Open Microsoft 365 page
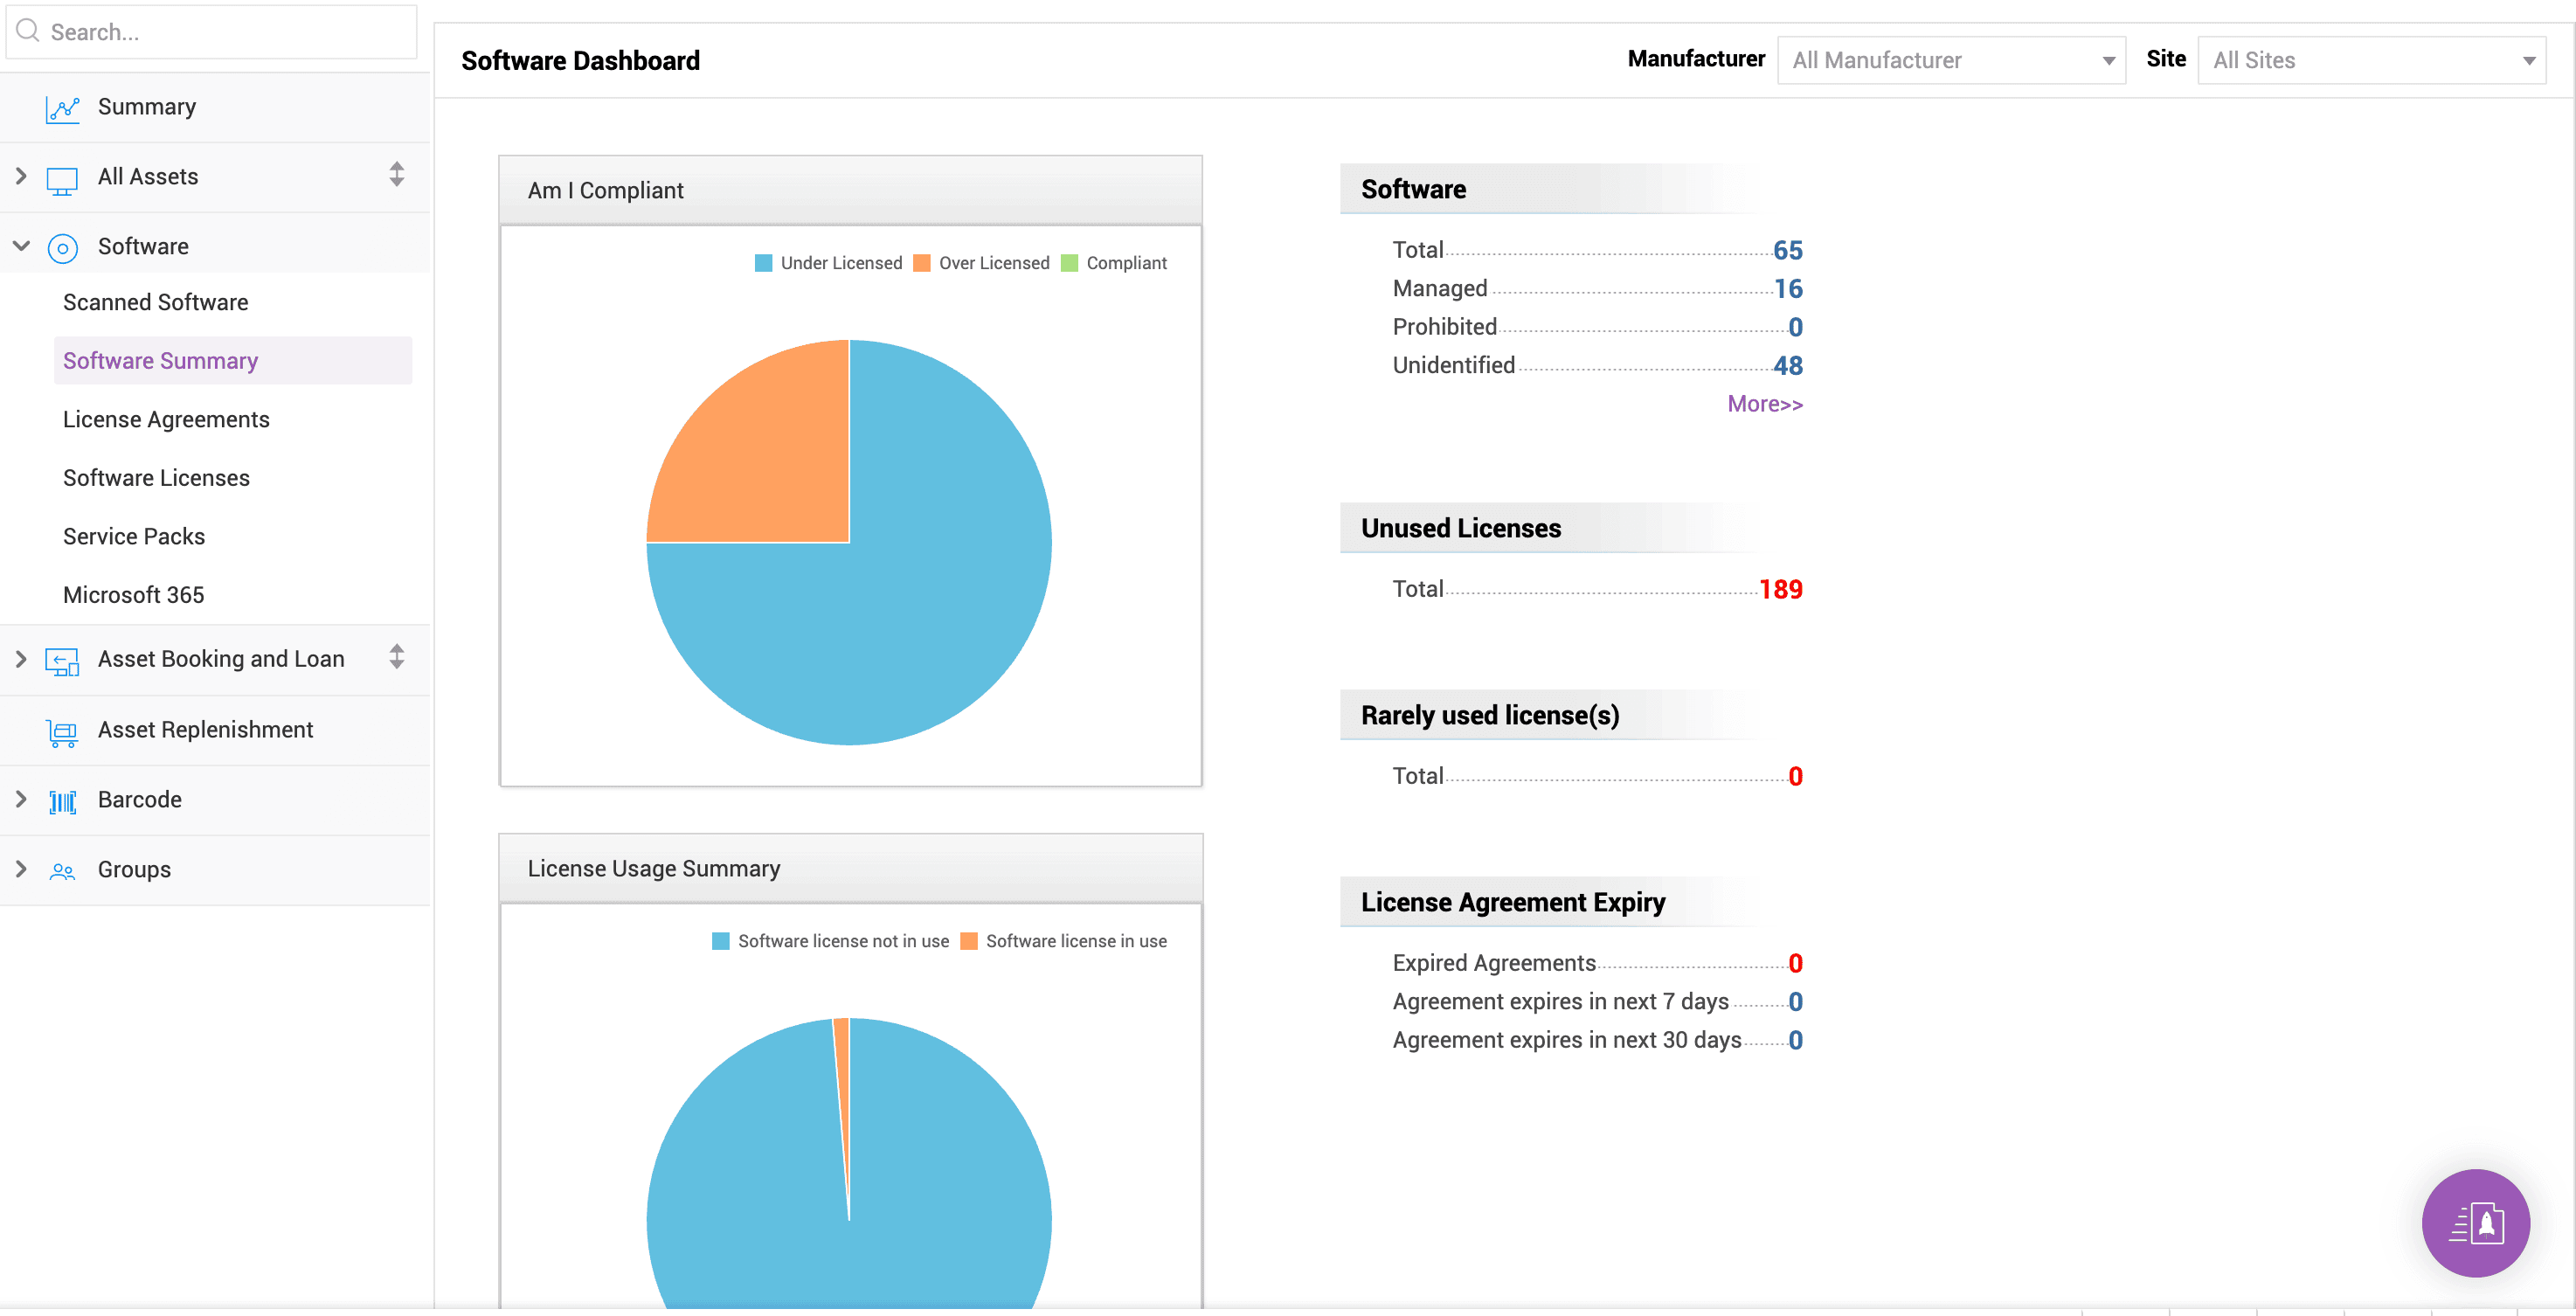This screenshot has height=1316, width=2576. pyautogui.click(x=133, y=595)
